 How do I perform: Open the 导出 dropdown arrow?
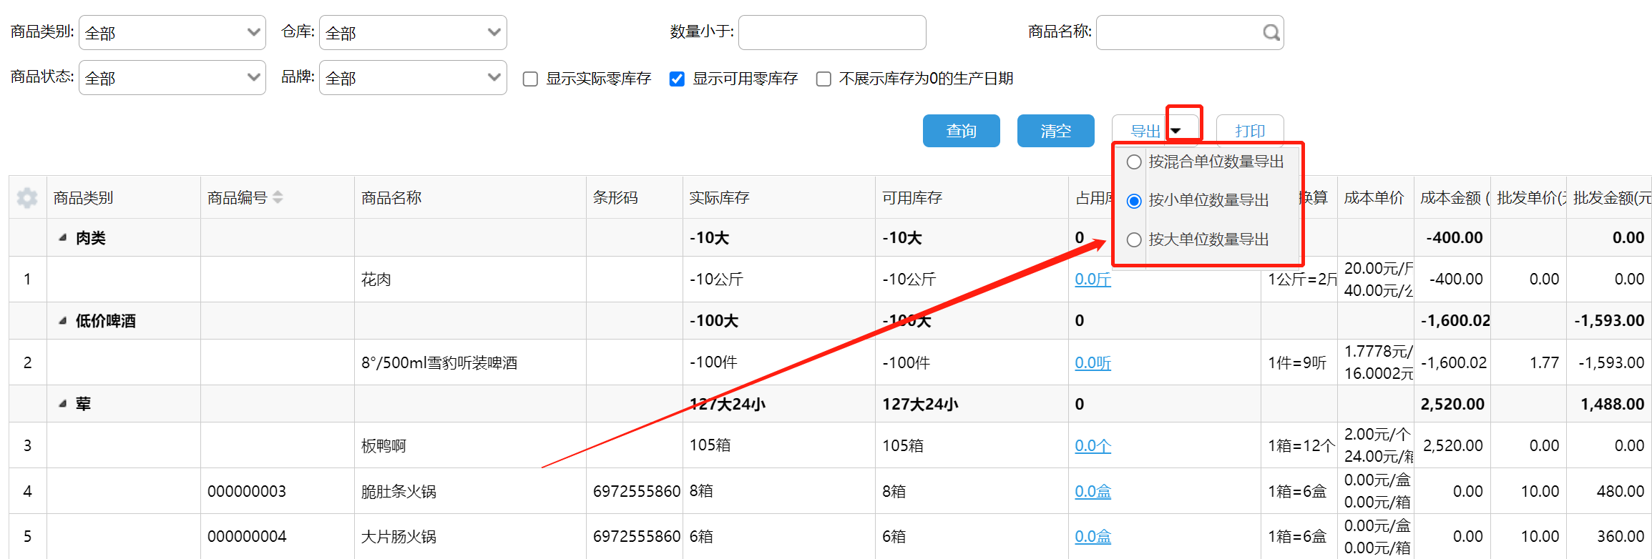(1176, 131)
